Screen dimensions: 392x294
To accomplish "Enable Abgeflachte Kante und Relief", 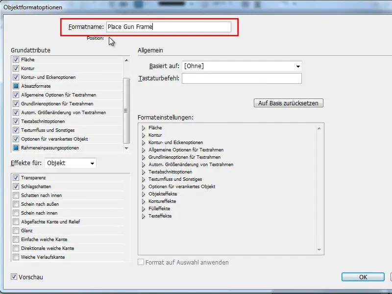I will 16,222.
